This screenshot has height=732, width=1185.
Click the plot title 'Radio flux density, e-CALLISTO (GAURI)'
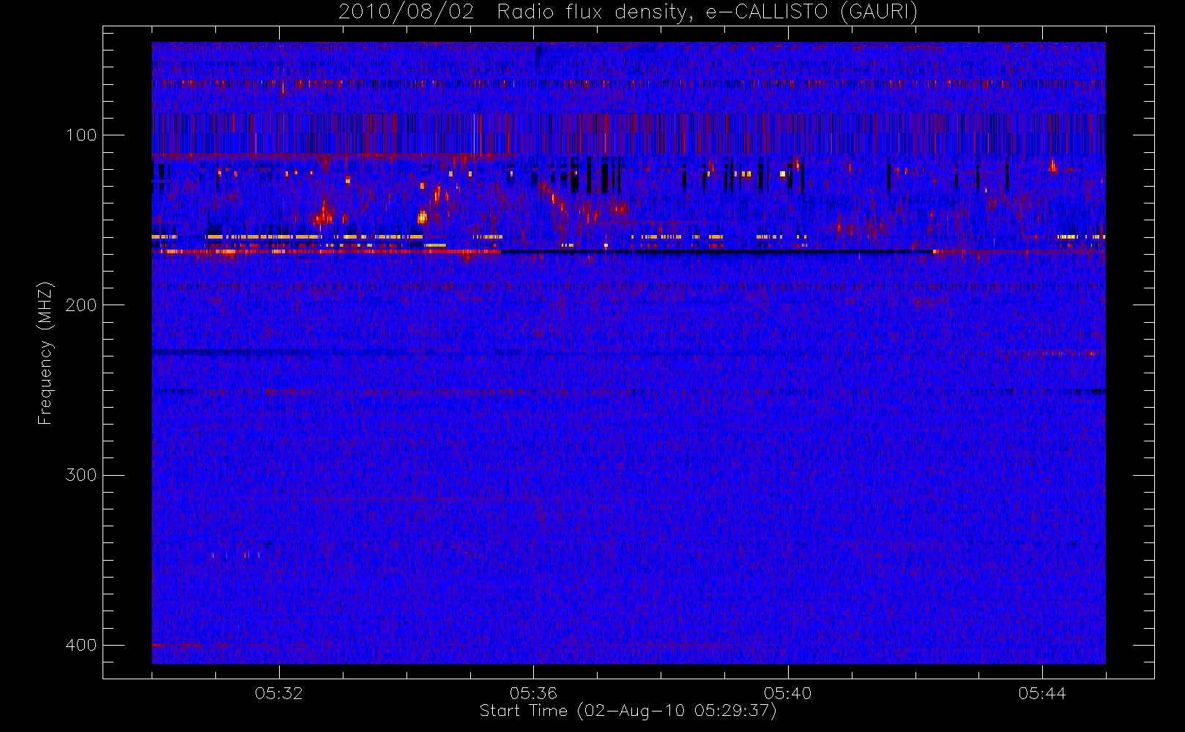click(707, 12)
